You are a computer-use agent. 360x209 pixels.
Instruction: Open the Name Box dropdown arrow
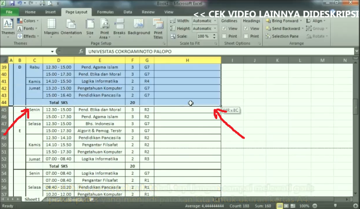click(52, 51)
